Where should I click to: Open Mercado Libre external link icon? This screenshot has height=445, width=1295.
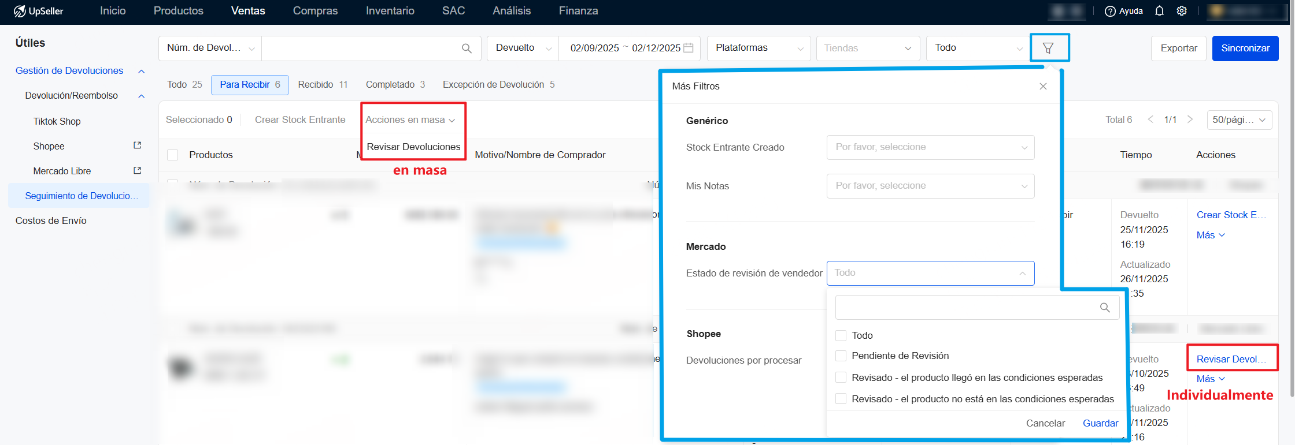tap(137, 171)
